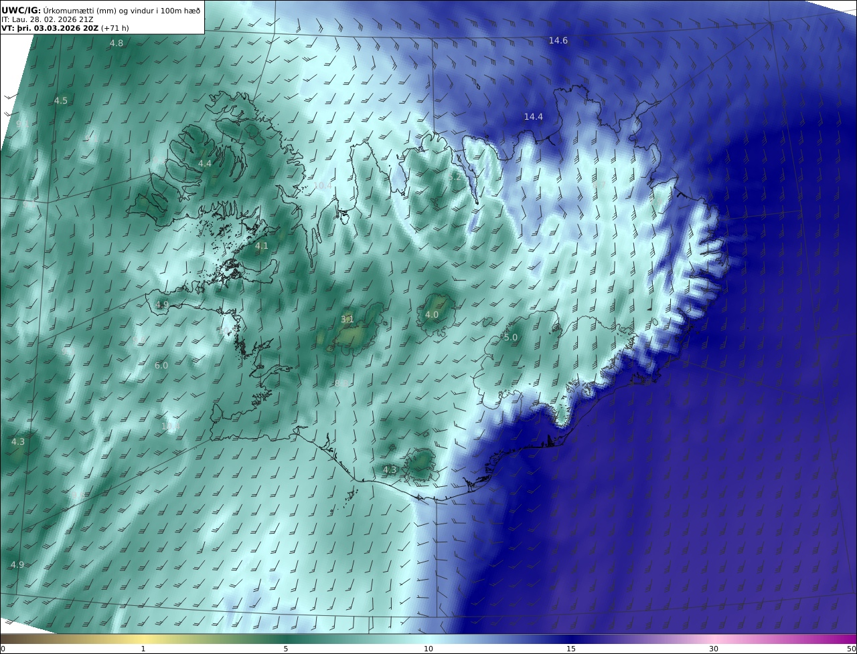Viewport: 857px width, 654px height.
Task: Select the 4.3 value at the western map edge
Action: point(17,442)
